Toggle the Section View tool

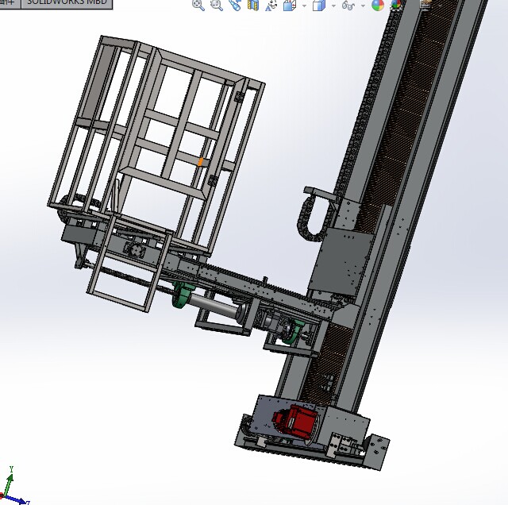click(253, 5)
